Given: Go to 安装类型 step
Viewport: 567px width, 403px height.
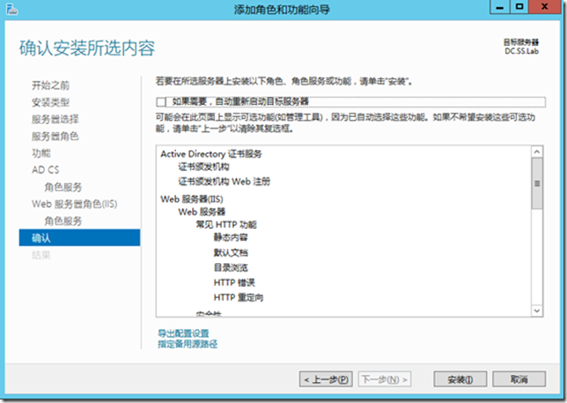Looking at the screenshot, I should pos(51,102).
